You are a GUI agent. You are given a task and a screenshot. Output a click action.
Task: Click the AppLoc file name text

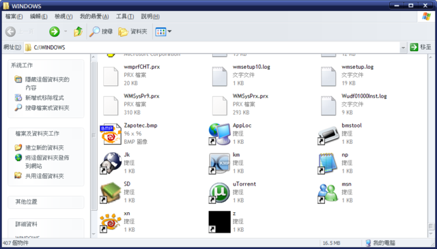(242, 126)
